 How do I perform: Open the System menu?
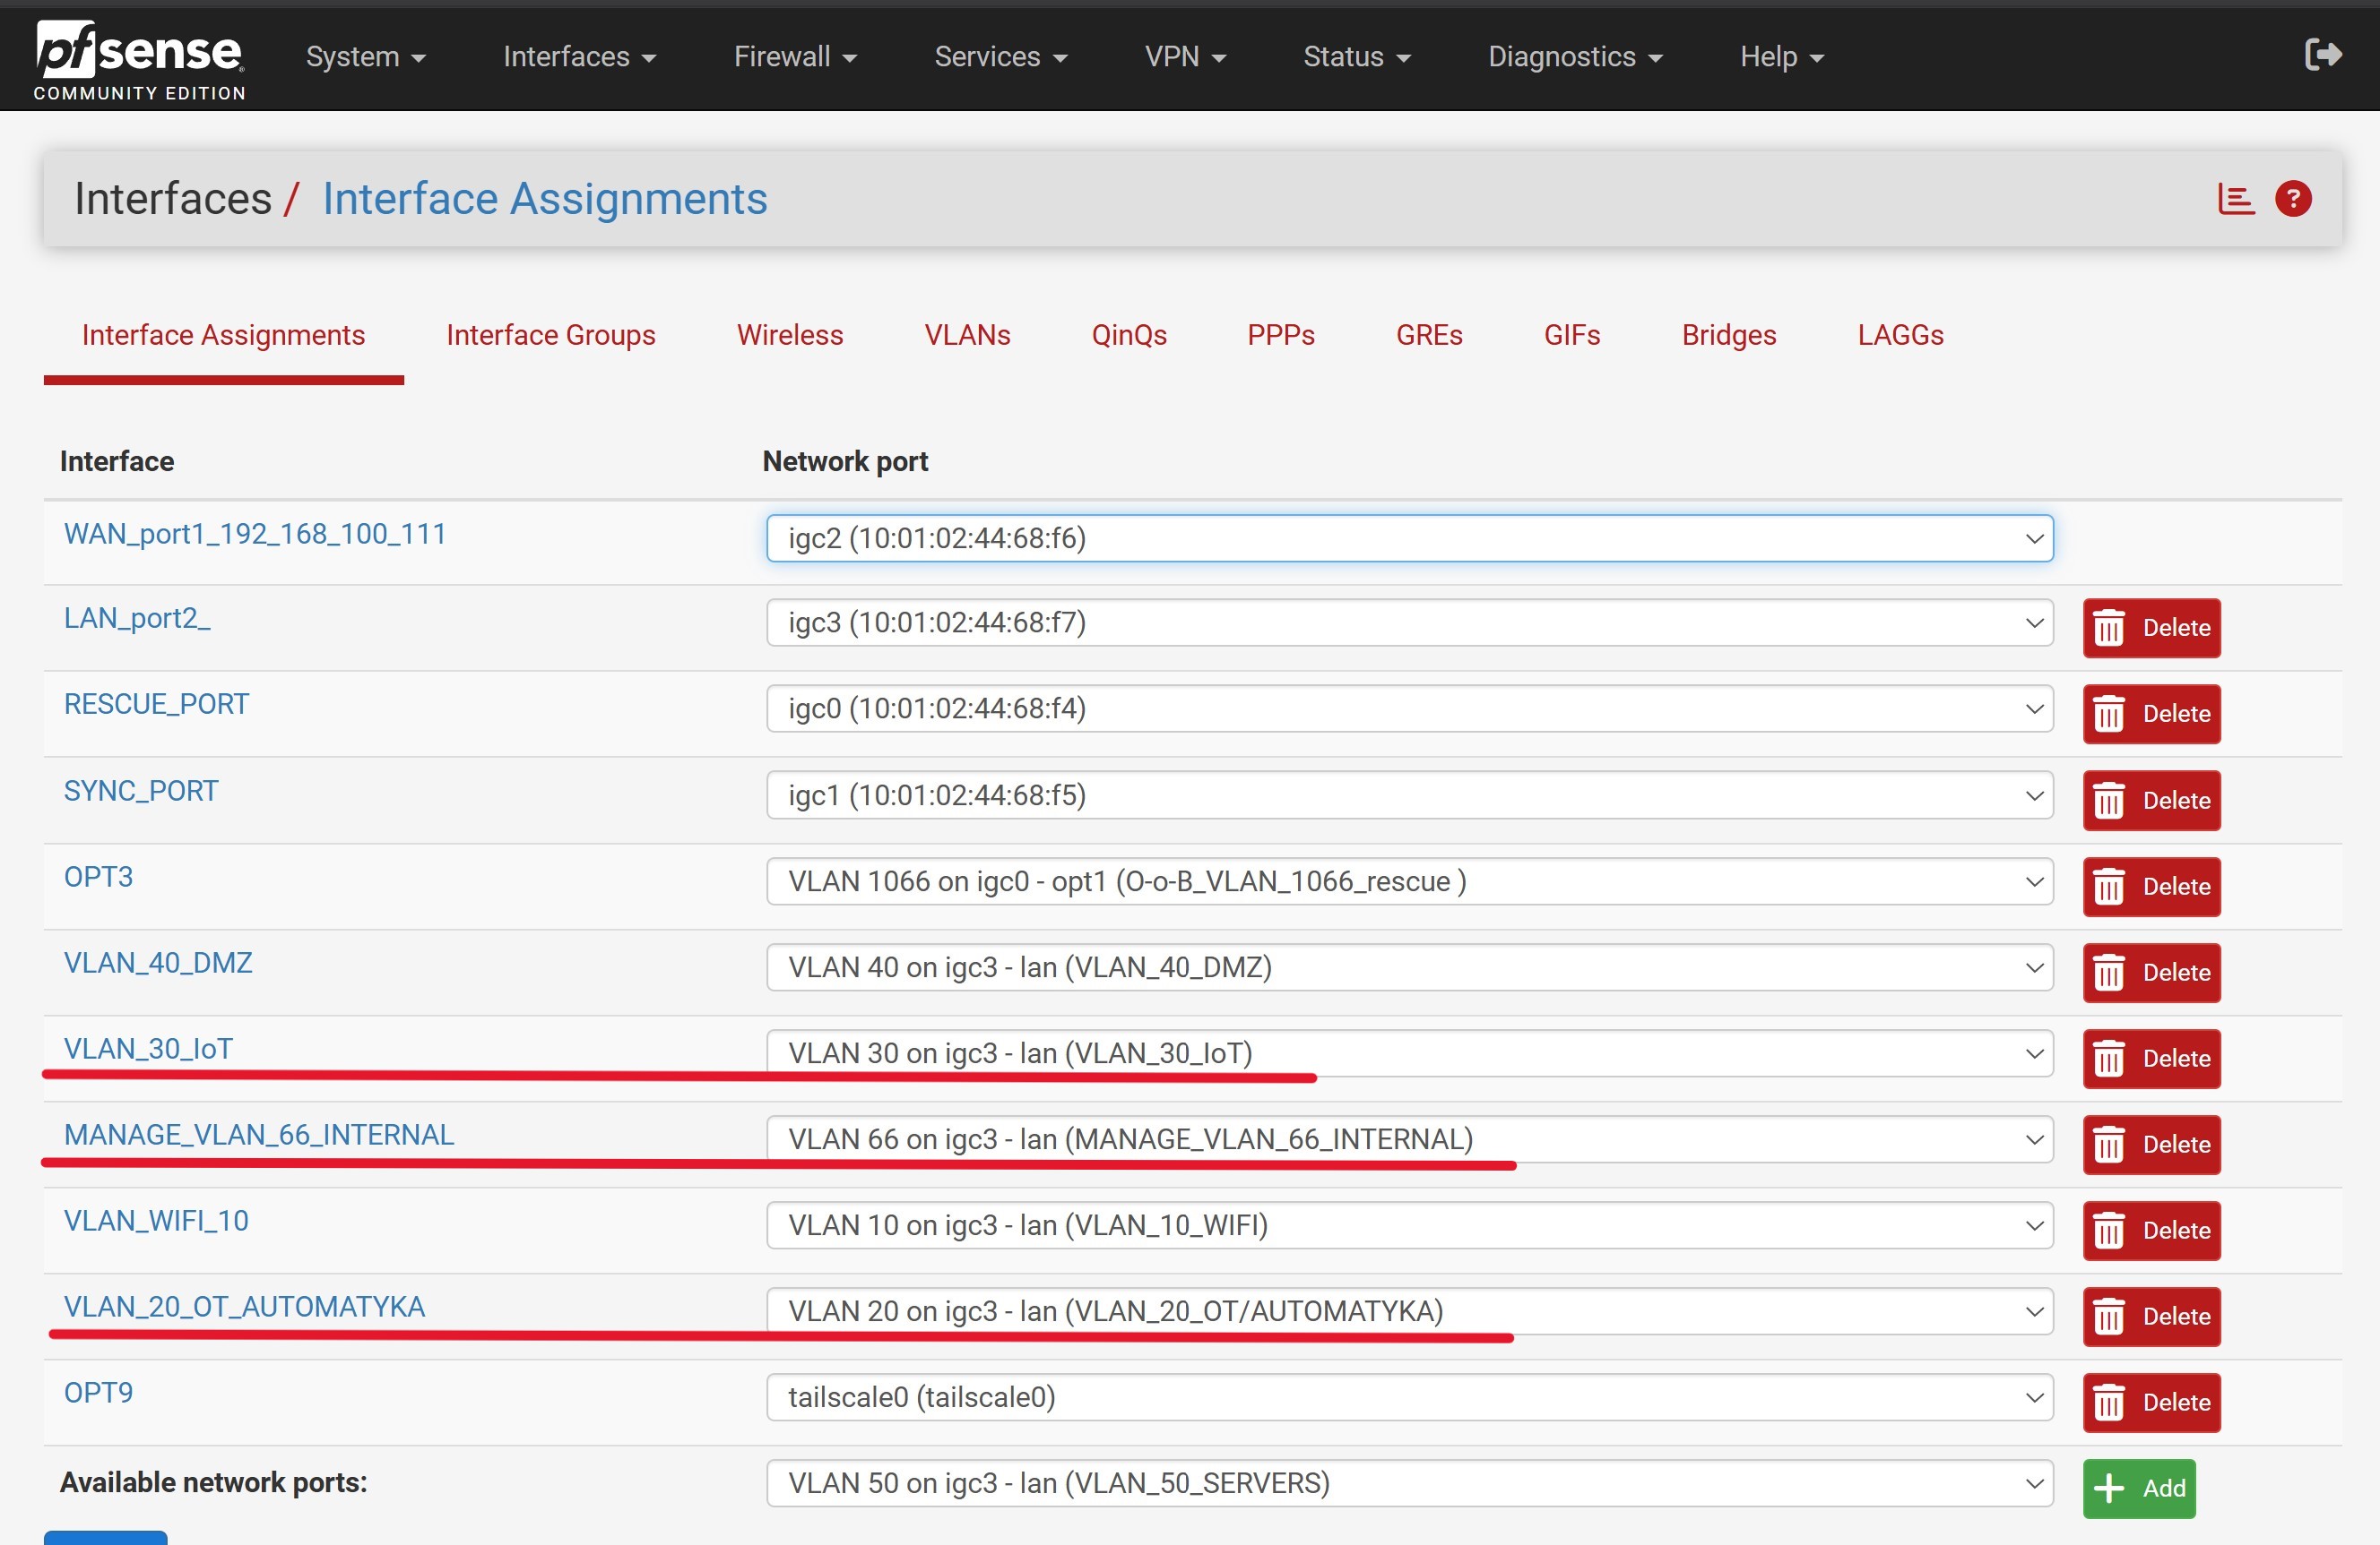click(365, 56)
